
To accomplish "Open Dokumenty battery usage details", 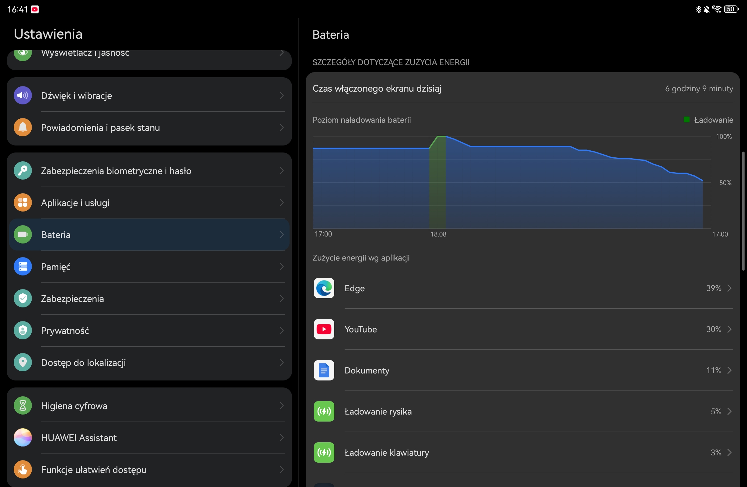I will 523,370.
